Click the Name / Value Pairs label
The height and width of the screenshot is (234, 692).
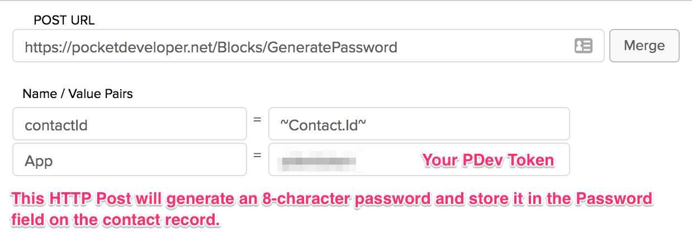point(78,94)
